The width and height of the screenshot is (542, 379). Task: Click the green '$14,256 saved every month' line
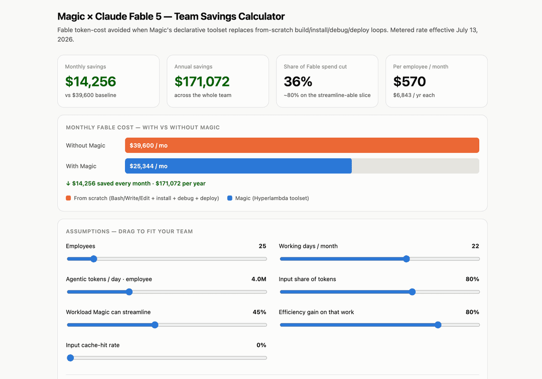pyautogui.click(x=136, y=183)
